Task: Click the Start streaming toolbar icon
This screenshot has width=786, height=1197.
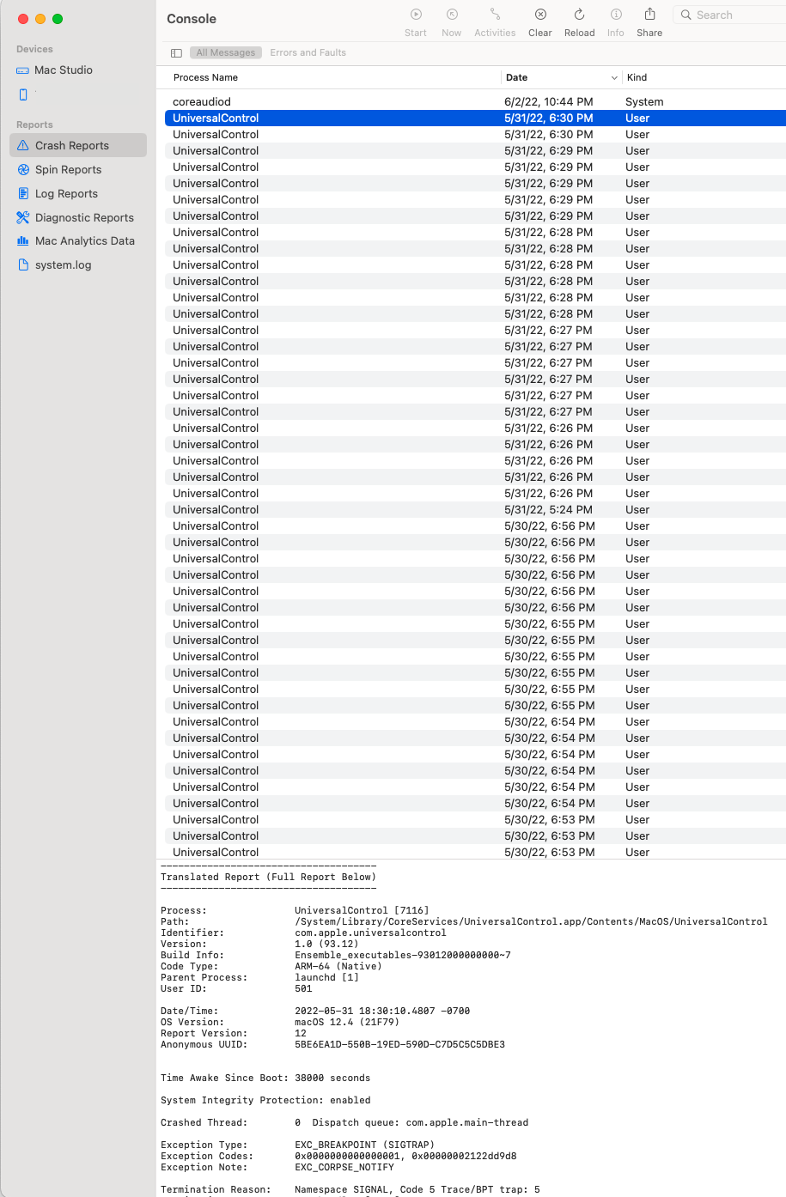Action: pos(416,15)
